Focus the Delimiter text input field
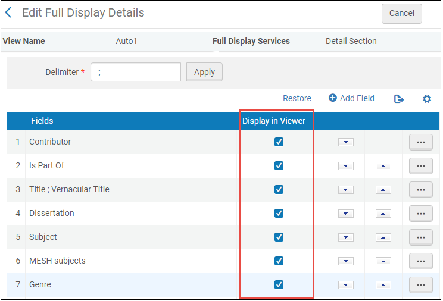This screenshot has width=443, height=301. [136, 72]
